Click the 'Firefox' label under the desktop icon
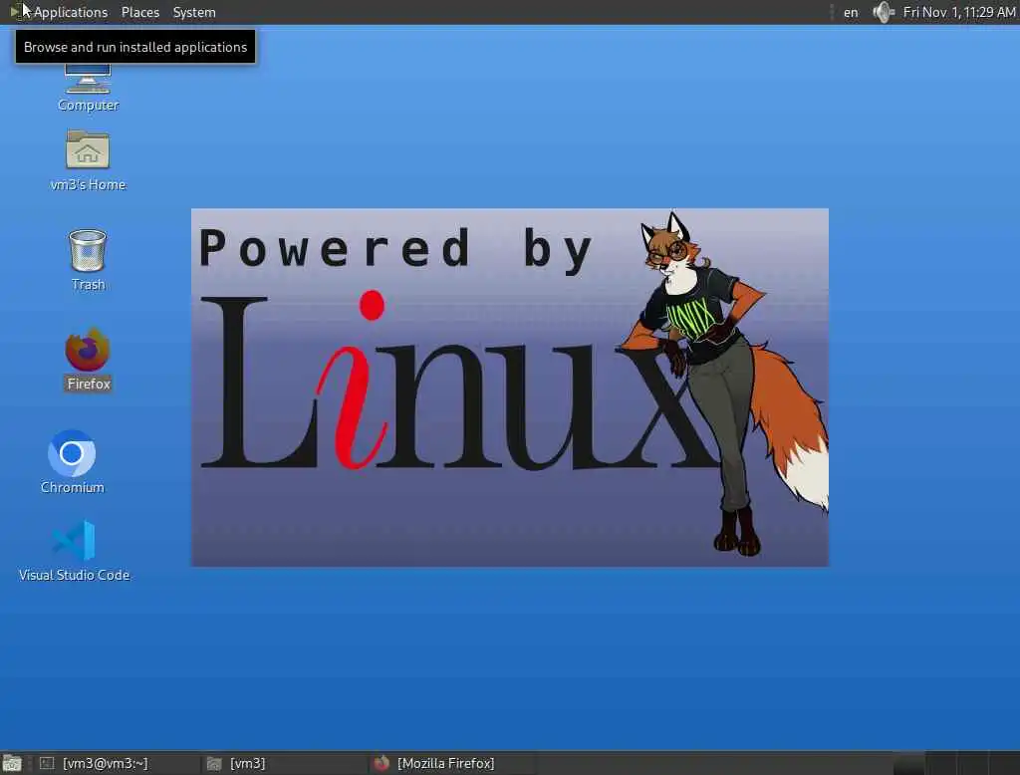The width and height of the screenshot is (1020, 775). [x=89, y=384]
